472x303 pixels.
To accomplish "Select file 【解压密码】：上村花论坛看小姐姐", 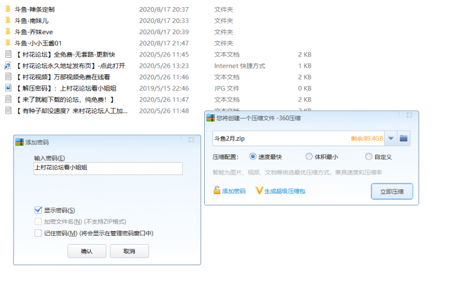I will point(65,88).
